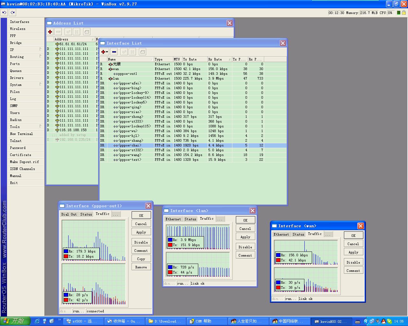Click Remove in the pppoe-out1 interface window

click(141, 267)
